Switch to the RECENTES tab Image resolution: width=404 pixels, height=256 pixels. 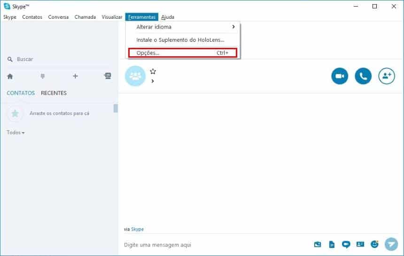click(x=54, y=93)
